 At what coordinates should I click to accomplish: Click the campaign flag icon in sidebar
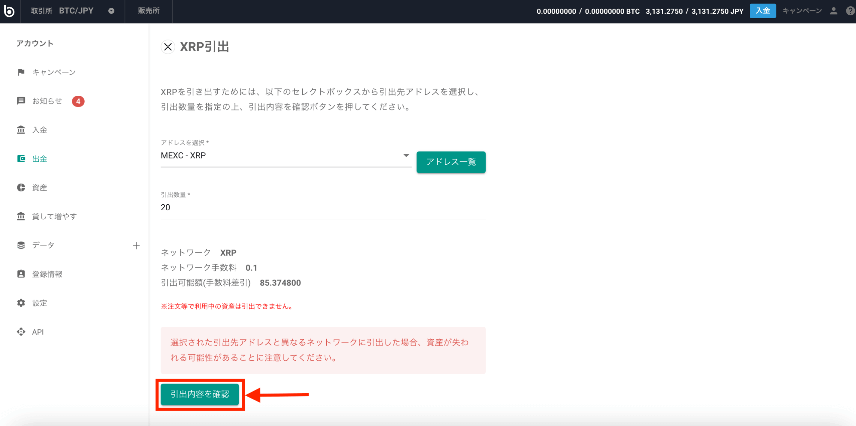click(x=21, y=72)
